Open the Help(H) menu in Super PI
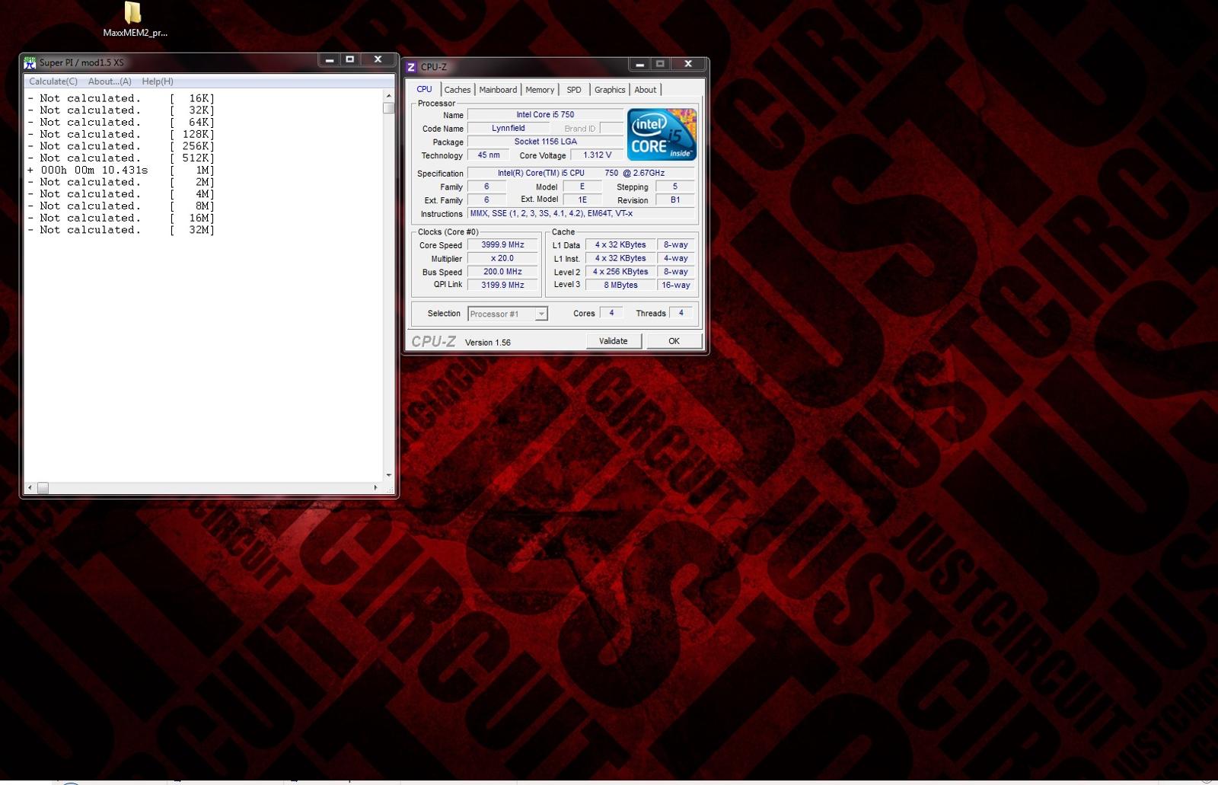The image size is (1218, 785). (x=158, y=81)
